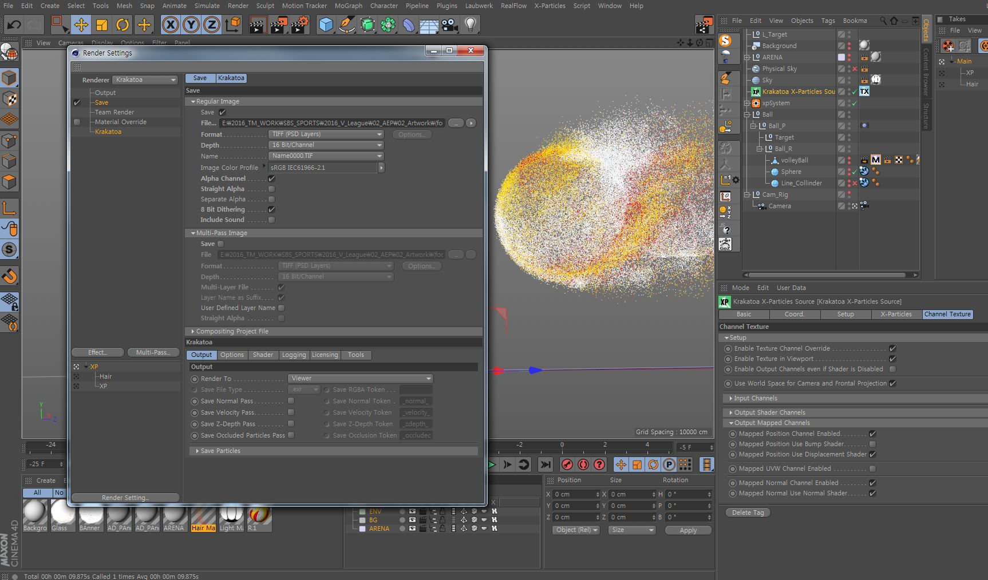Click the Effect... button
Viewport: 988px width, 580px height.
click(98, 352)
